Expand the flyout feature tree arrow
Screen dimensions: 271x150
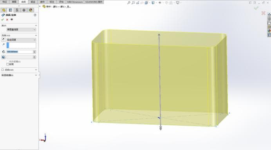40,6
